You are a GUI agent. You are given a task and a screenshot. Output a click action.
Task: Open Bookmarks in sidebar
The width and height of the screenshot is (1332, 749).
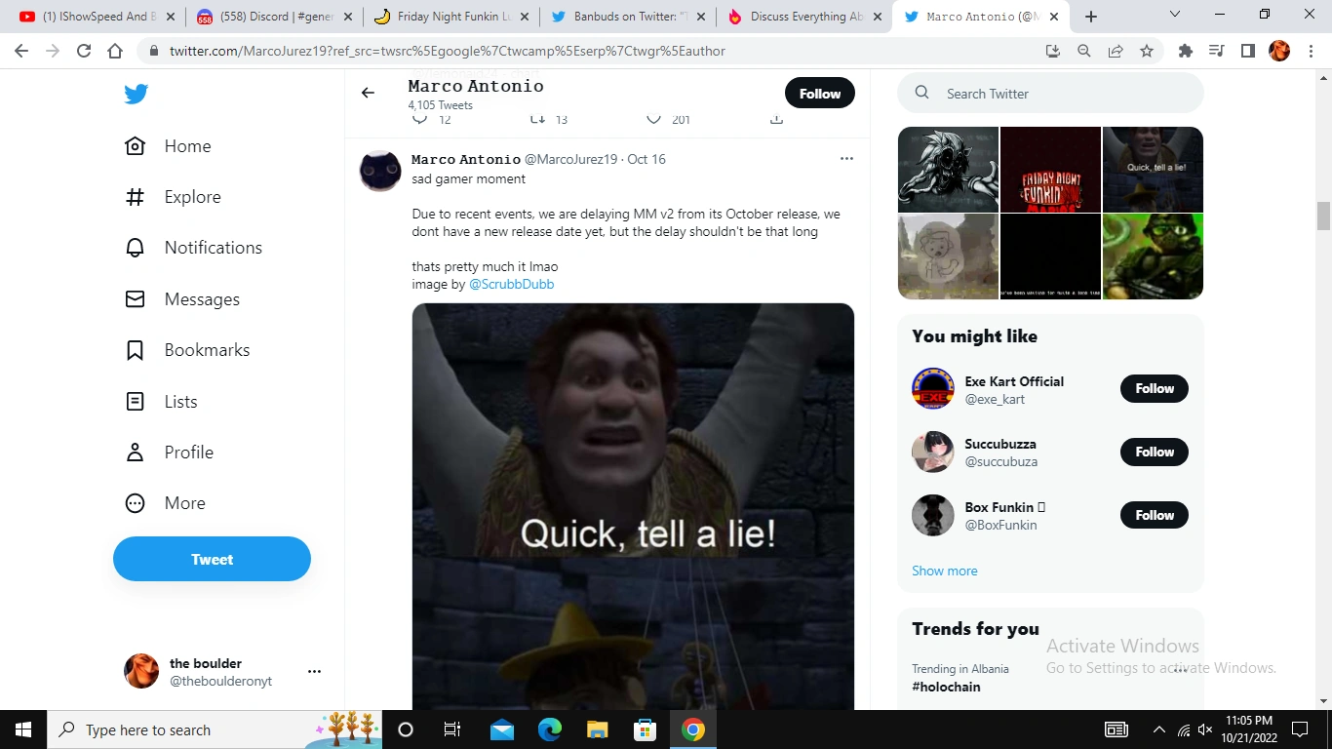tap(187, 350)
